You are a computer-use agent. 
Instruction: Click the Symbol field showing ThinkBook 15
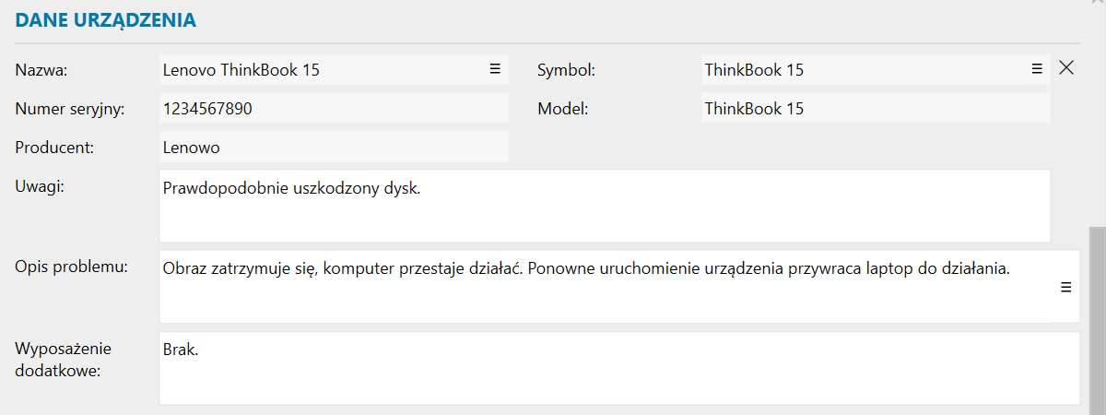(x=862, y=69)
